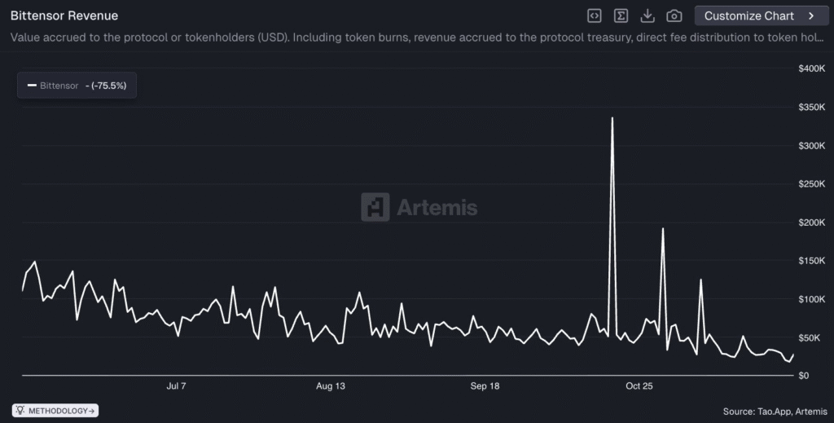Download the chart data
Image resolution: width=834 pixels, height=423 pixels.
tap(647, 15)
